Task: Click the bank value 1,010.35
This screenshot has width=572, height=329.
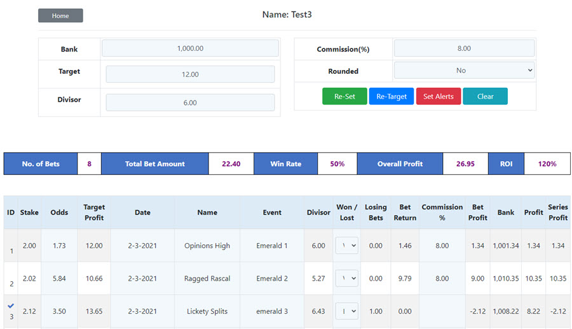Action: pyautogui.click(x=506, y=279)
